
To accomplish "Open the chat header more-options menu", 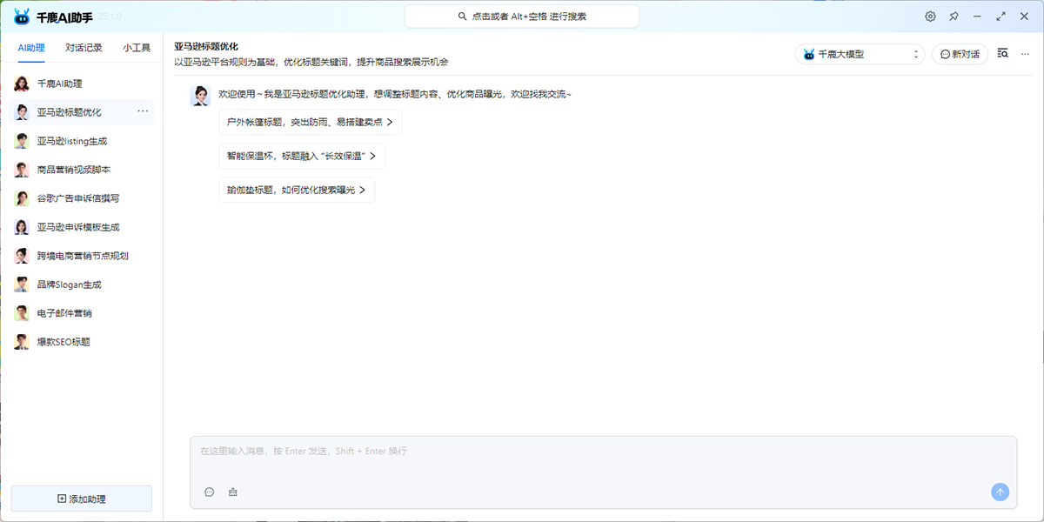I will pos(1024,53).
